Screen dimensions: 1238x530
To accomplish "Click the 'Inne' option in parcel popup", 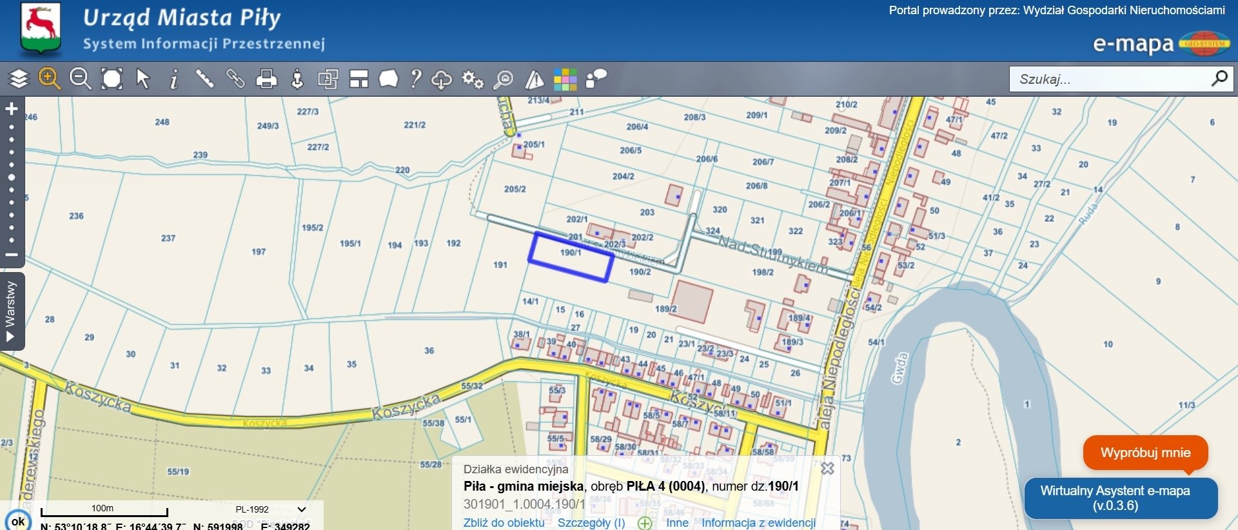I will 677,523.
